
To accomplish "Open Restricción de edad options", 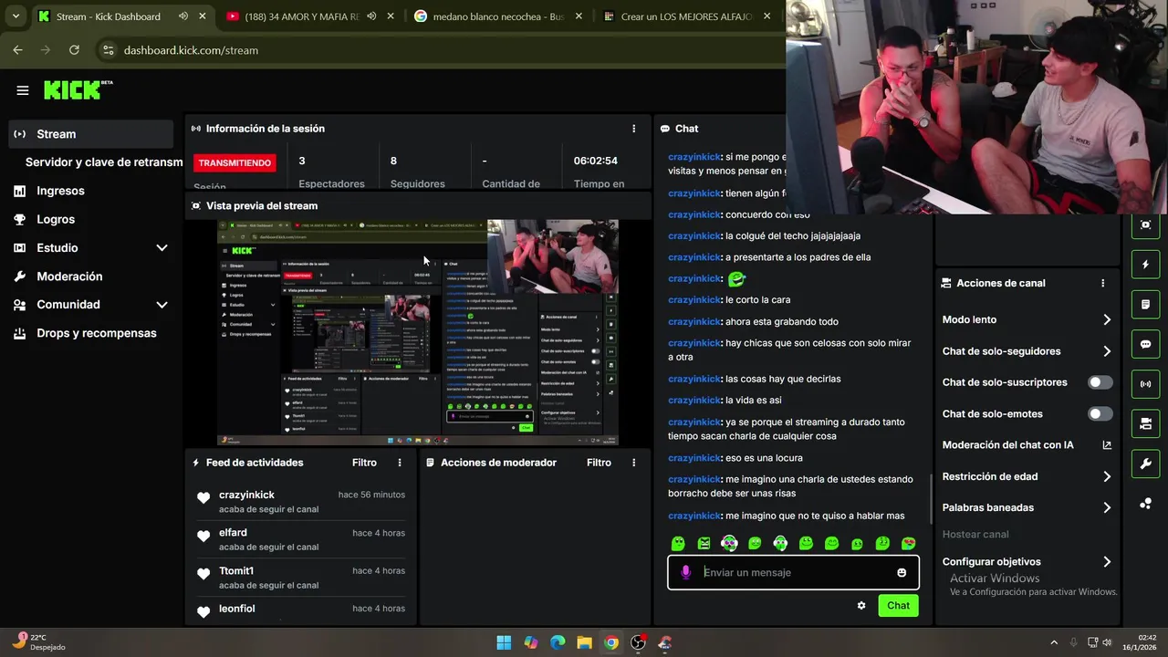I will 1027,476.
